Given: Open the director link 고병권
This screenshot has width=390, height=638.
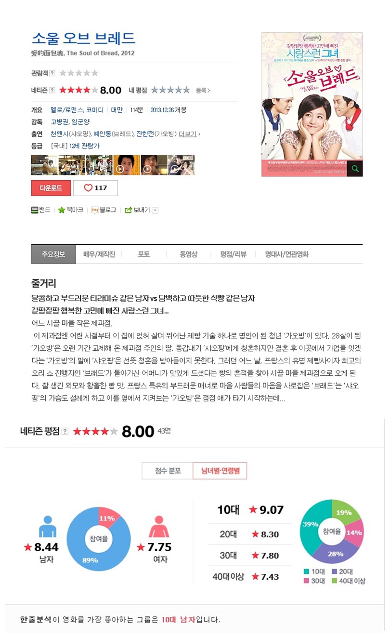Looking at the screenshot, I should tap(59, 122).
